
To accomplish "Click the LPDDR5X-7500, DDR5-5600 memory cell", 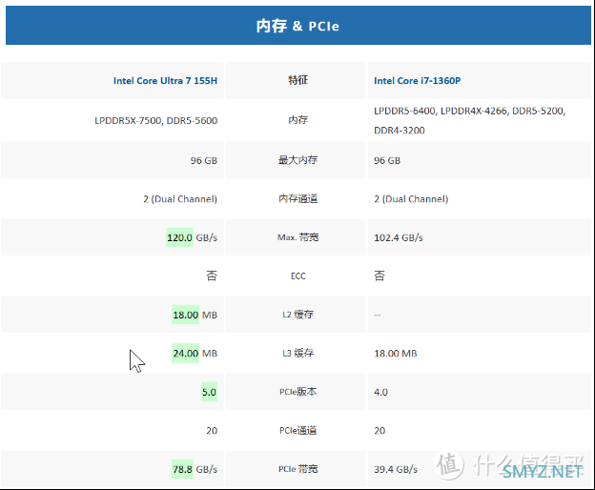I will [x=156, y=121].
